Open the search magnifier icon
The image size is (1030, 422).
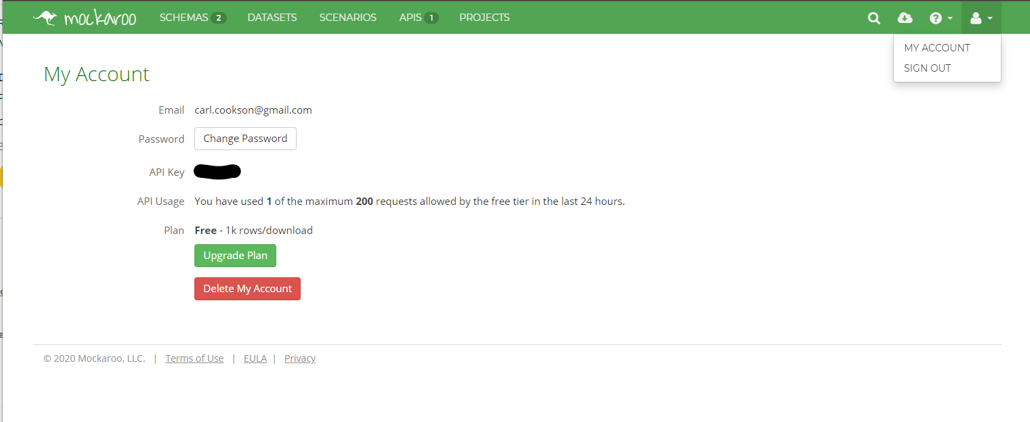click(x=874, y=18)
